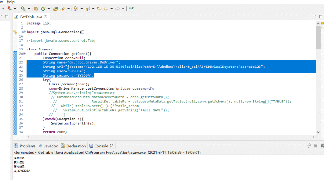This screenshot has width=324, height=180.
Task: Click the Run Last Tool (coverage) icon
Action: click(23, 9)
